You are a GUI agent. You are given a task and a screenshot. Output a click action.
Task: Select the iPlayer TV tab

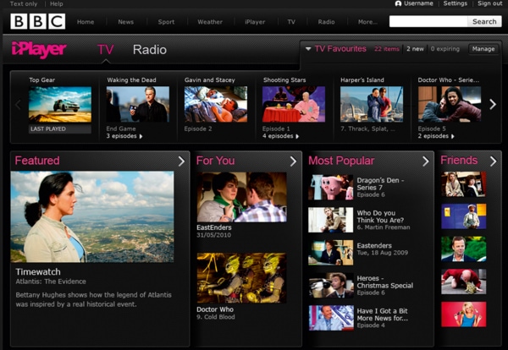(x=105, y=50)
